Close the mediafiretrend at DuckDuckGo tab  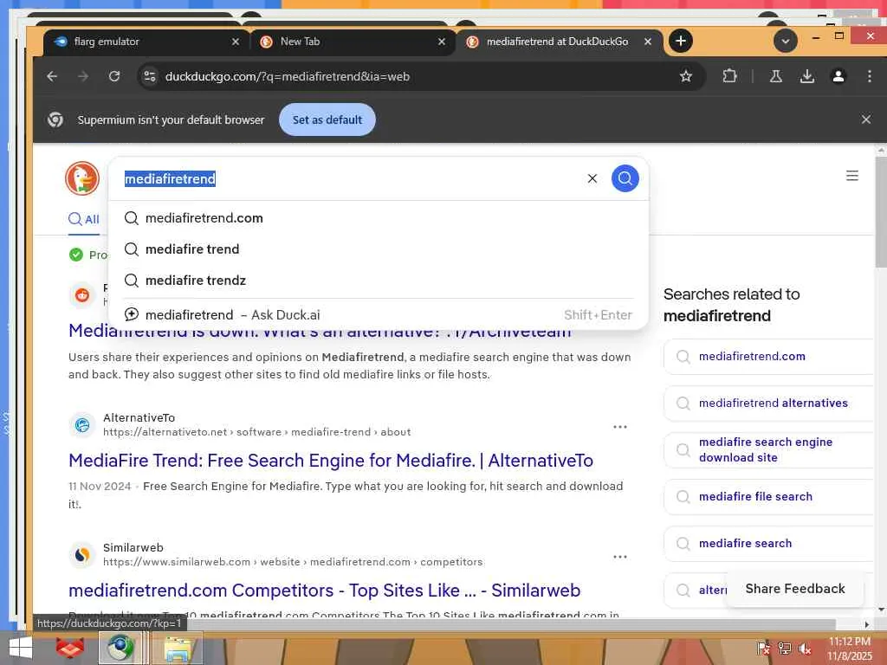tap(648, 42)
